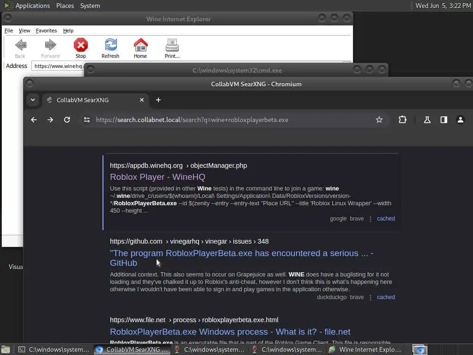Select the CollabVM SearXNG tab

(x=95, y=100)
